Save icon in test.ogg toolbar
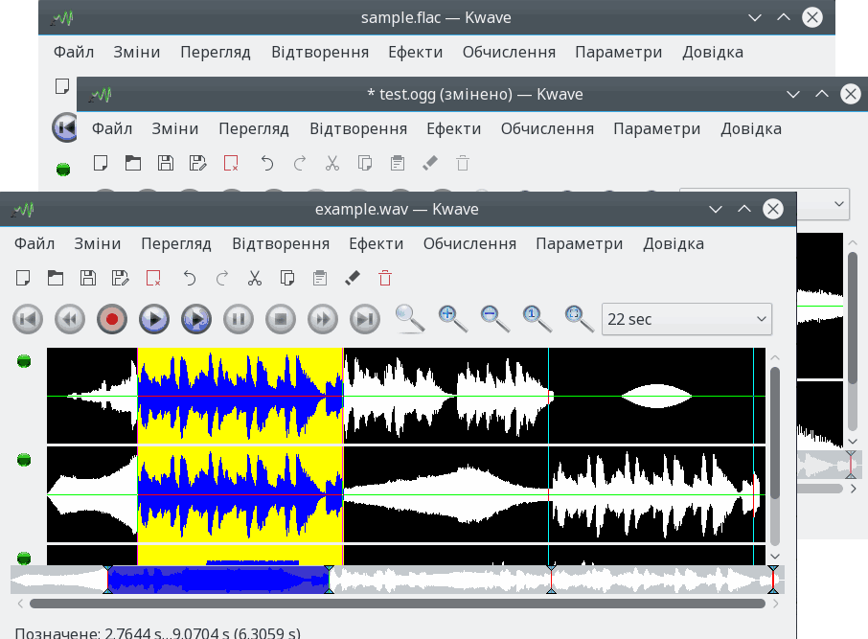 pos(166,163)
